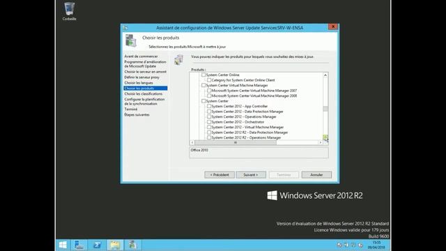Viewport: 446px width, 251px height.
Task: Click the wizard title bar icon
Action: pos(125,28)
